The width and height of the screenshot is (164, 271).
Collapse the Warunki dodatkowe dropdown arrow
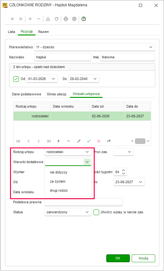coord(87,162)
